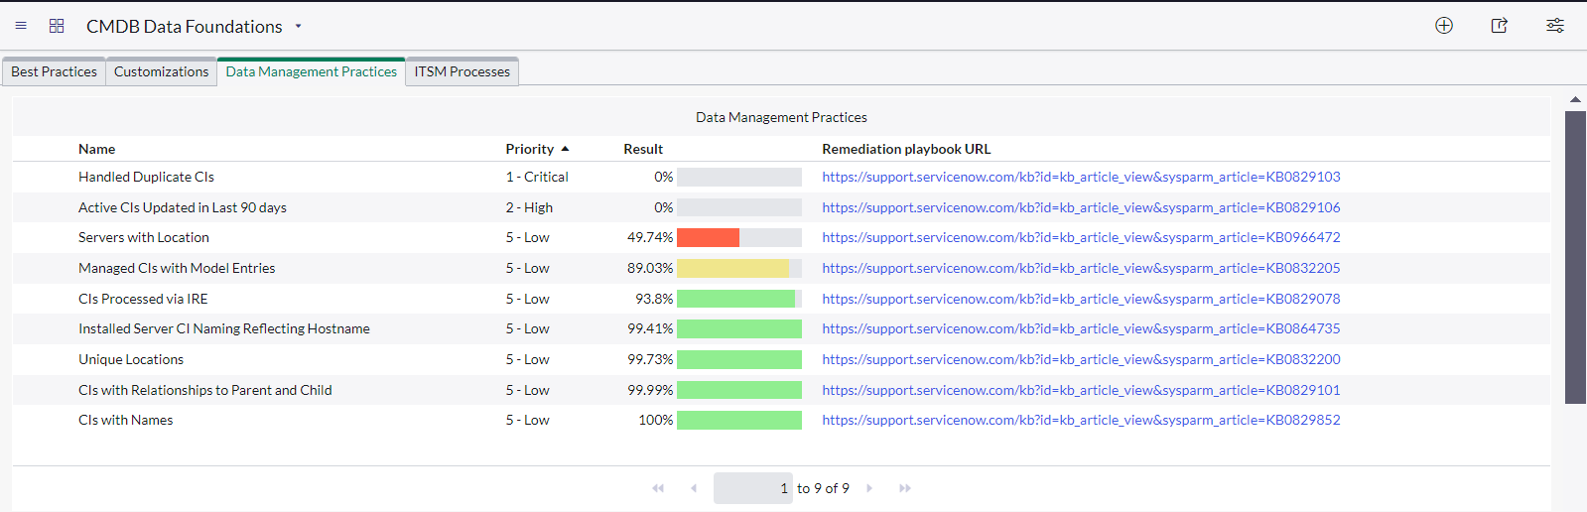Screen dimensions: 1587x512
Task: Open the KB0966472 remediation link
Action: [1081, 237]
